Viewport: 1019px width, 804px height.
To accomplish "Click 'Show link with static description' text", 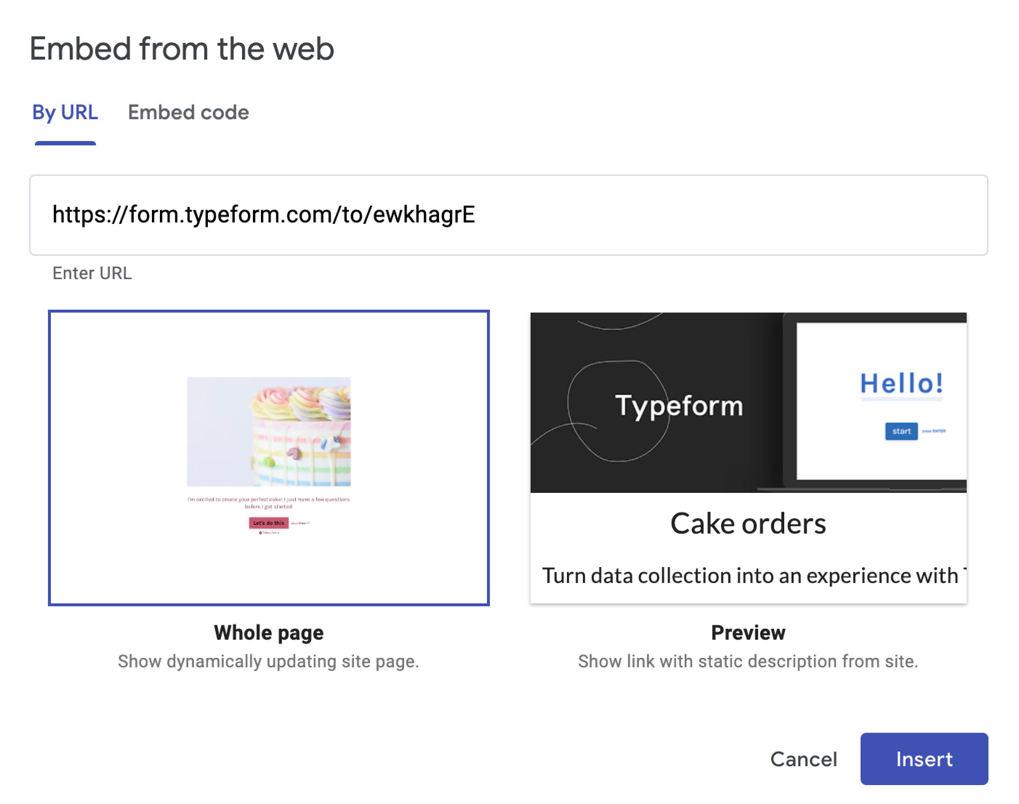I will tap(748, 662).
